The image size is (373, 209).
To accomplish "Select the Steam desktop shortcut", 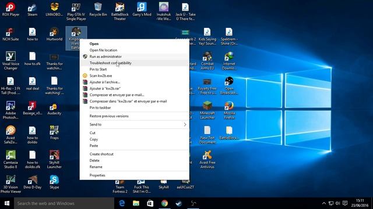I will pyautogui.click(x=33, y=9).
